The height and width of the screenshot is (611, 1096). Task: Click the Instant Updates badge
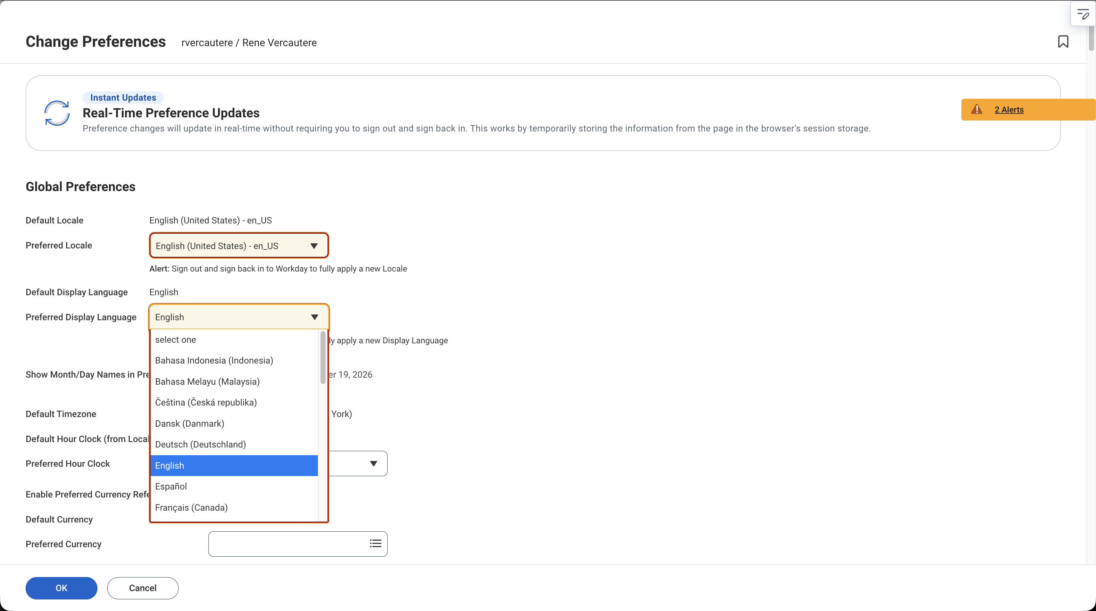123,97
